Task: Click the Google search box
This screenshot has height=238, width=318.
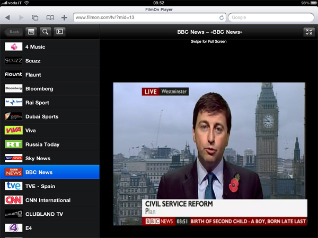Action: (x=270, y=17)
